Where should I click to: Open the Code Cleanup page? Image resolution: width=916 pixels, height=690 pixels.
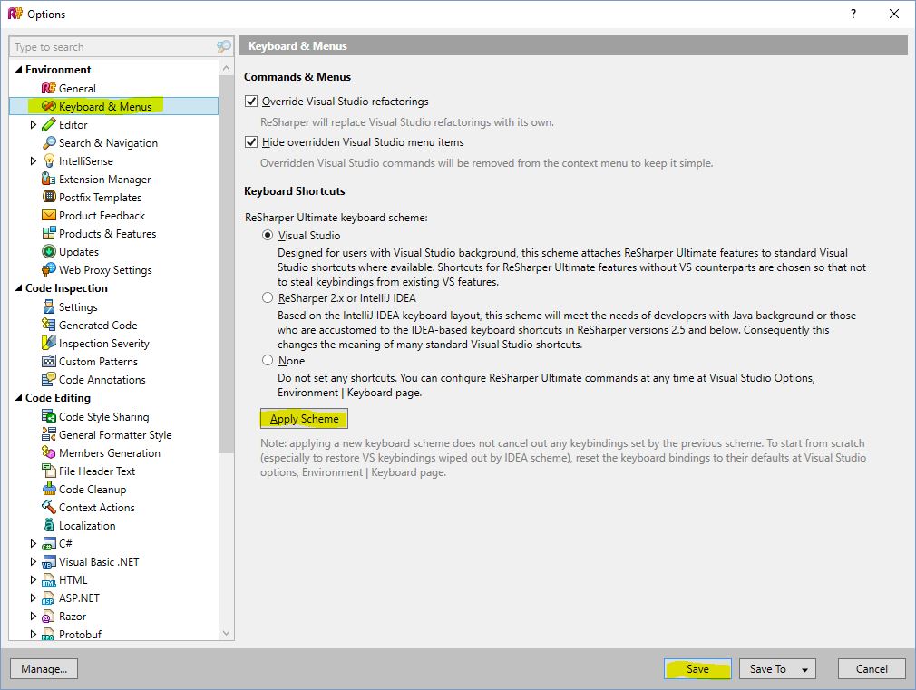click(93, 489)
